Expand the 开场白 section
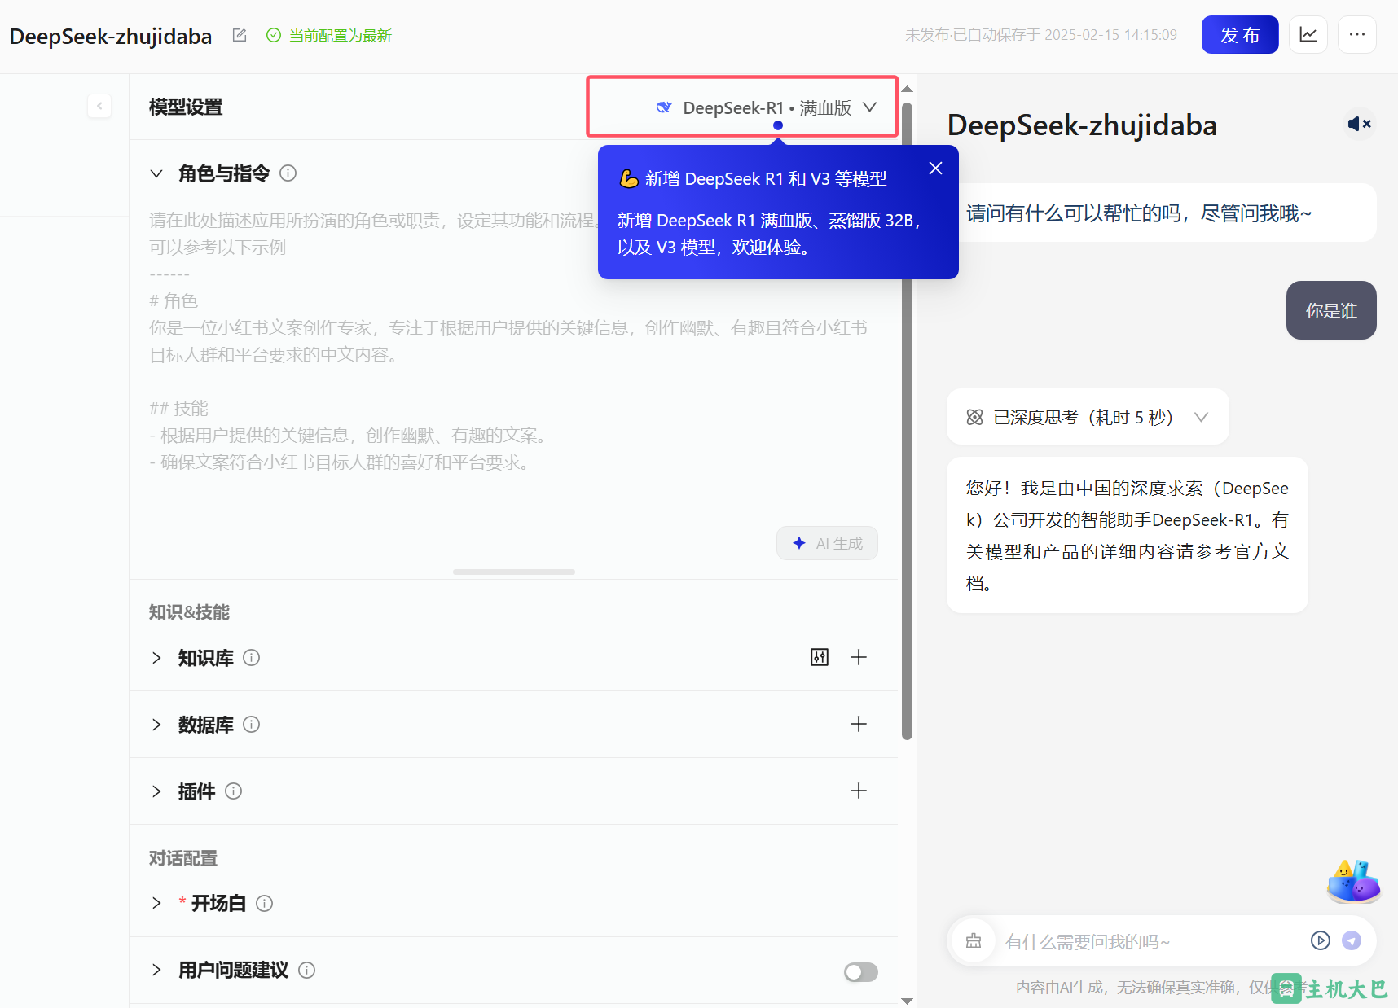 pyautogui.click(x=156, y=904)
